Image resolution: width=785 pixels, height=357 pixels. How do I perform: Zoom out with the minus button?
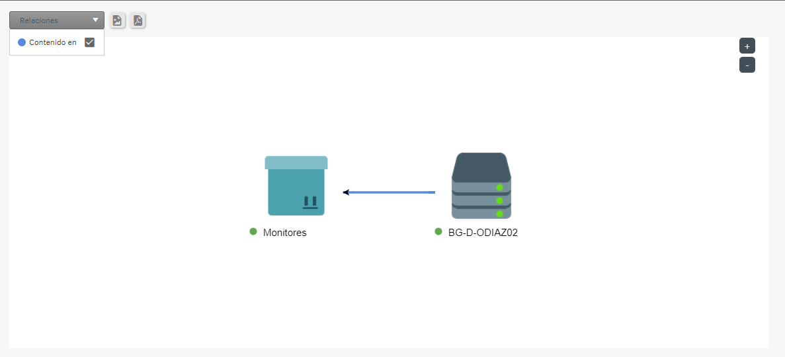click(x=747, y=65)
